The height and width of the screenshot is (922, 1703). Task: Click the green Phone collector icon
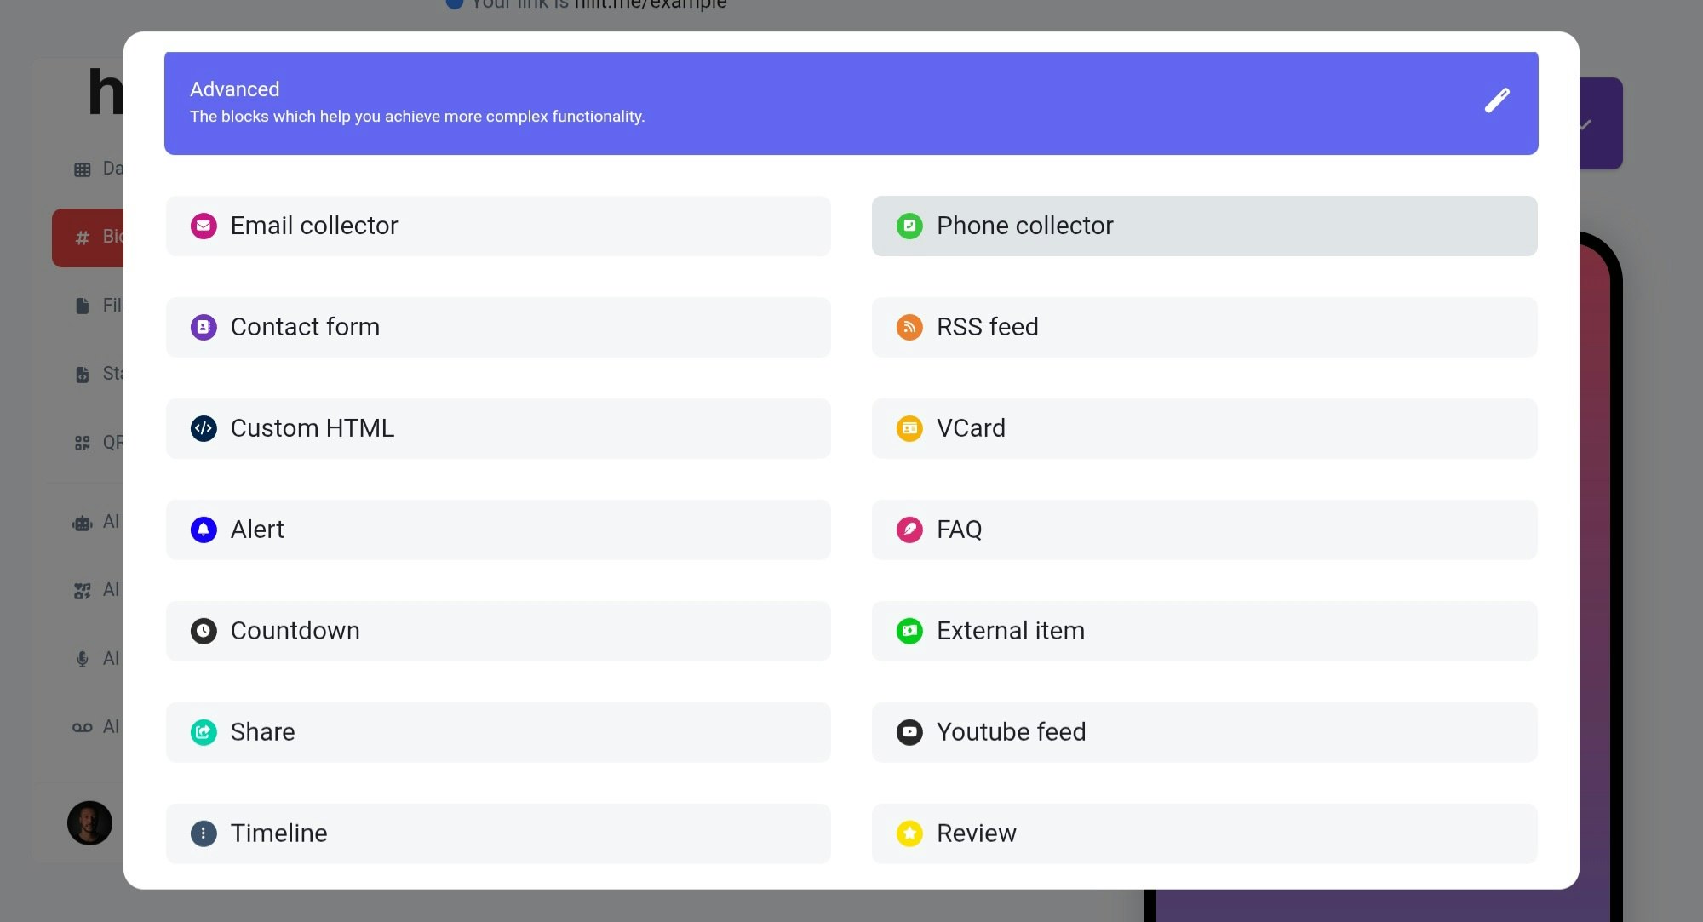(909, 226)
